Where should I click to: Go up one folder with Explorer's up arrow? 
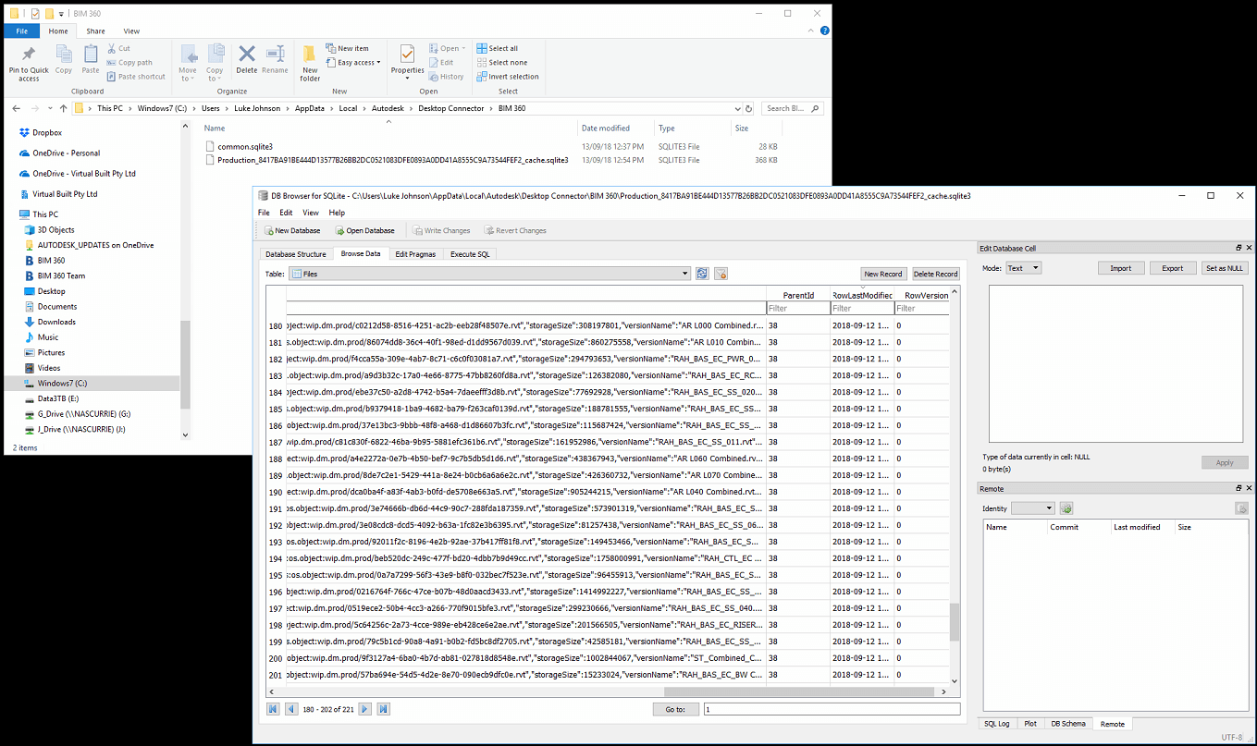pyautogui.click(x=63, y=108)
